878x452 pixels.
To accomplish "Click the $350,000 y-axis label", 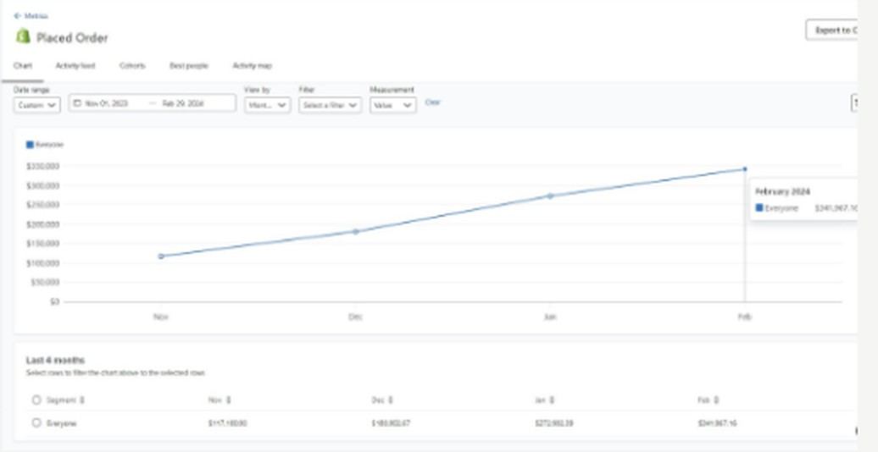I will pyautogui.click(x=42, y=166).
